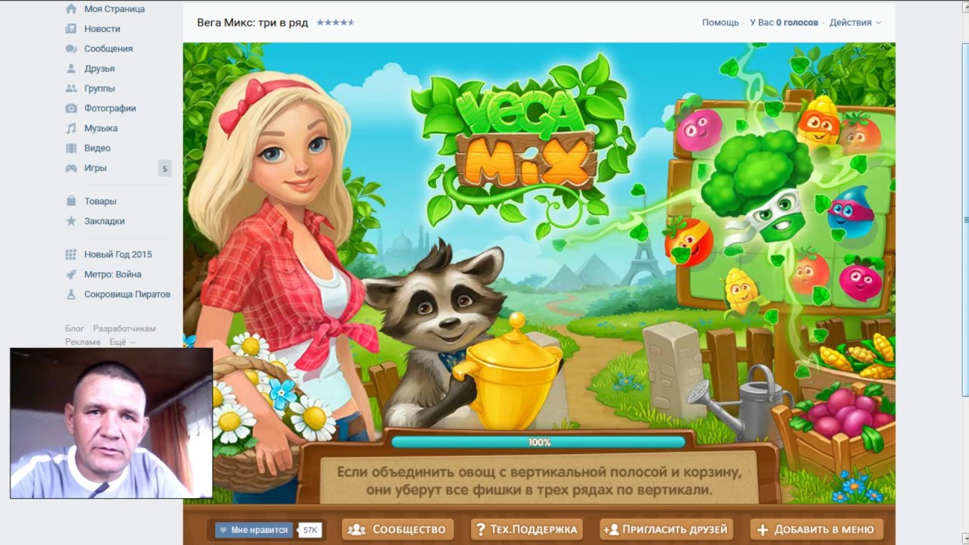Image resolution: width=969 pixels, height=545 pixels.
Task: Click the Сообщество button
Action: coord(398,529)
